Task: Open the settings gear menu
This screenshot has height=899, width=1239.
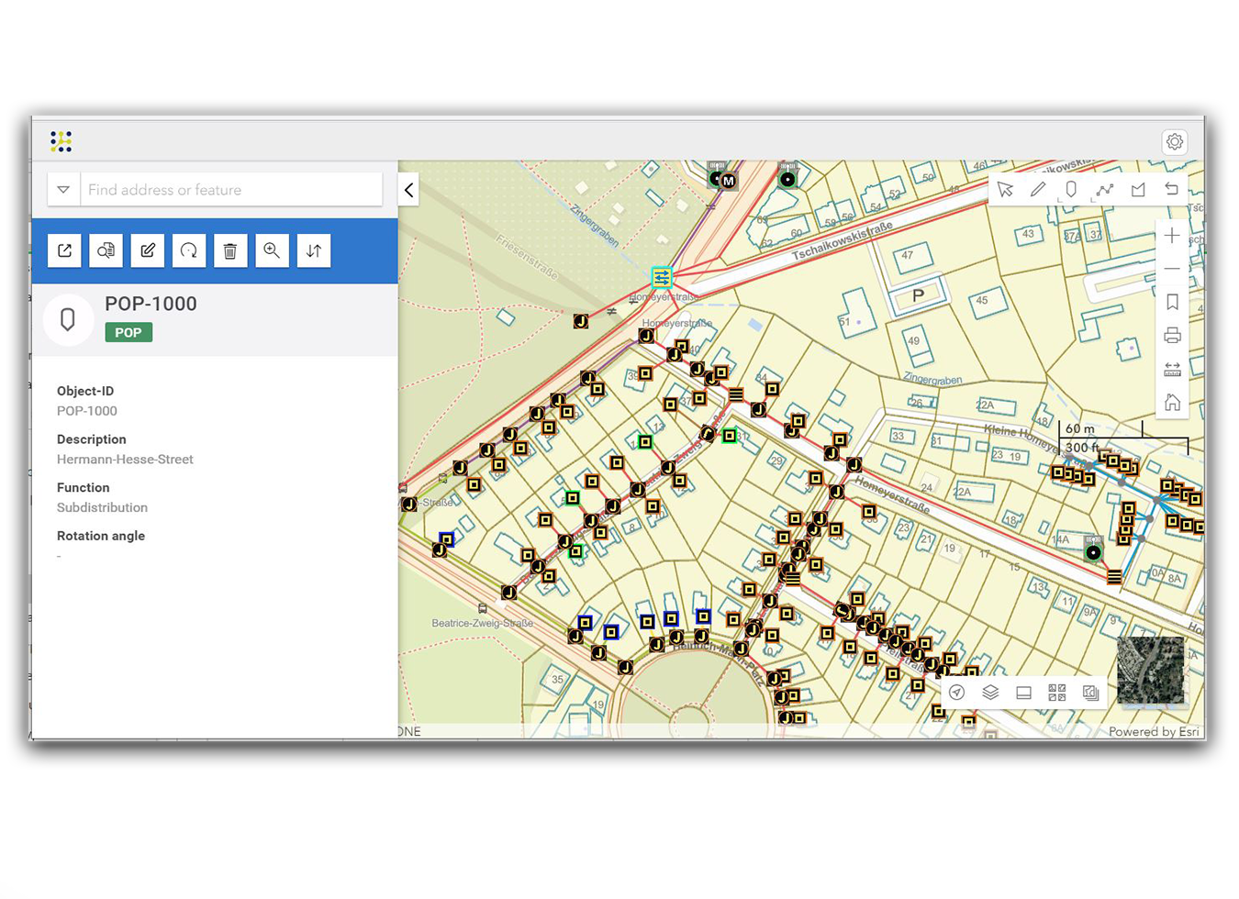Action: coord(1175,142)
